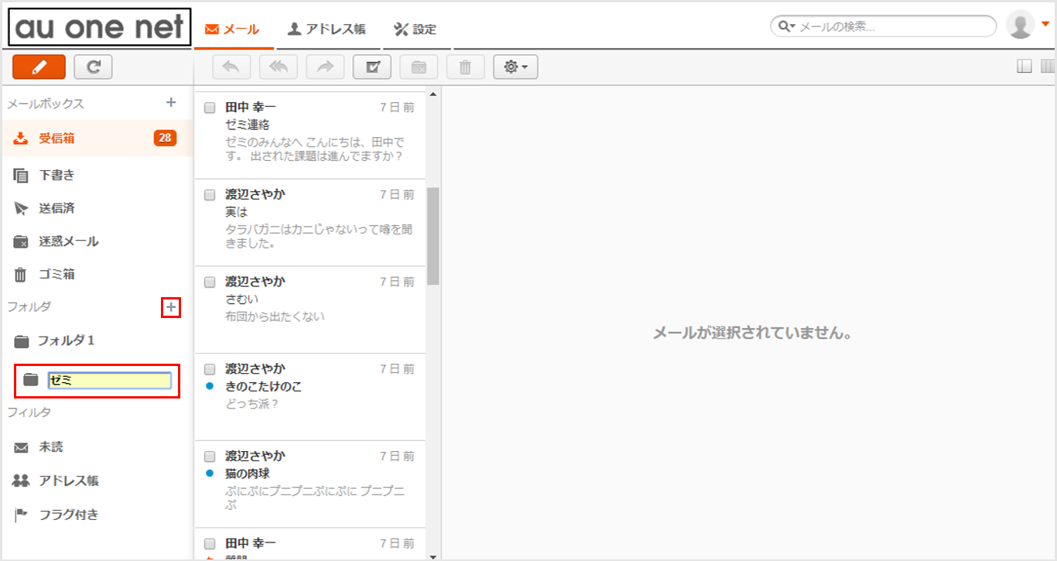1057x561 pixels.
Task: Click the inbox unread count badge 28
Action: click(165, 139)
